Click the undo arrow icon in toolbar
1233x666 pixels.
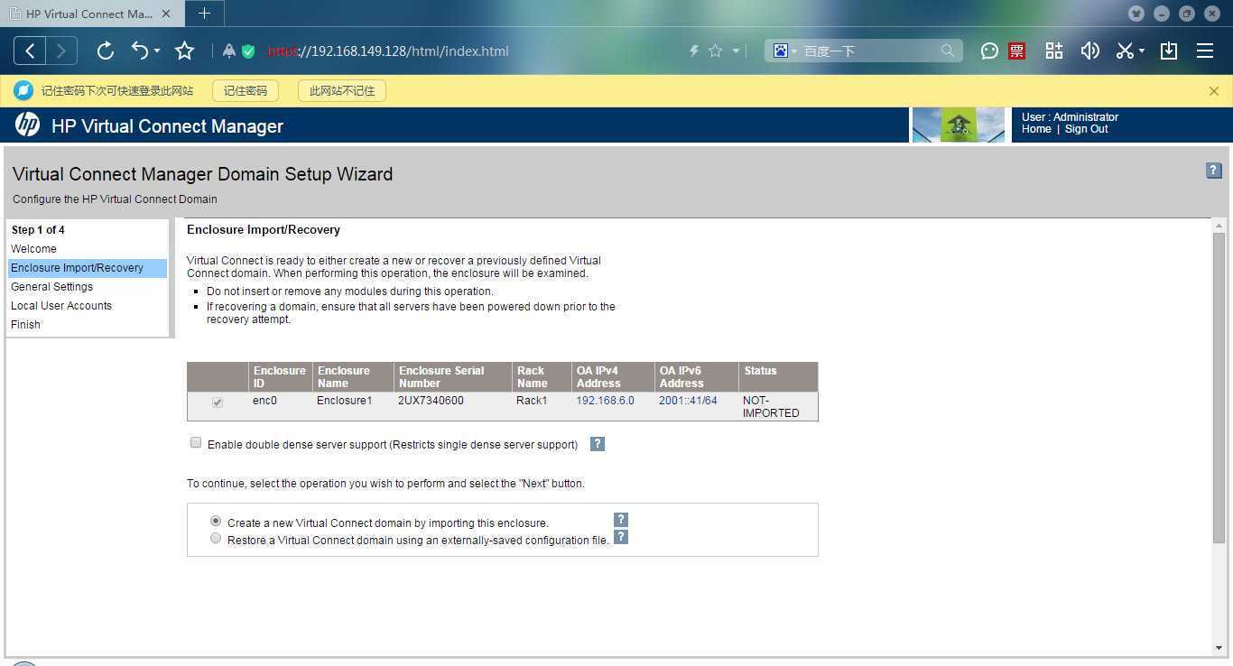(140, 51)
